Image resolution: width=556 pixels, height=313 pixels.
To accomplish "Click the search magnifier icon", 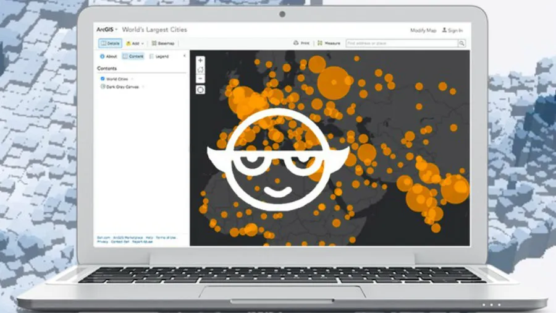I will point(461,43).
